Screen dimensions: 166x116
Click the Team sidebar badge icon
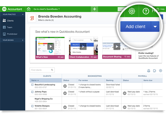pyautogui.click(x=4, y=27)
